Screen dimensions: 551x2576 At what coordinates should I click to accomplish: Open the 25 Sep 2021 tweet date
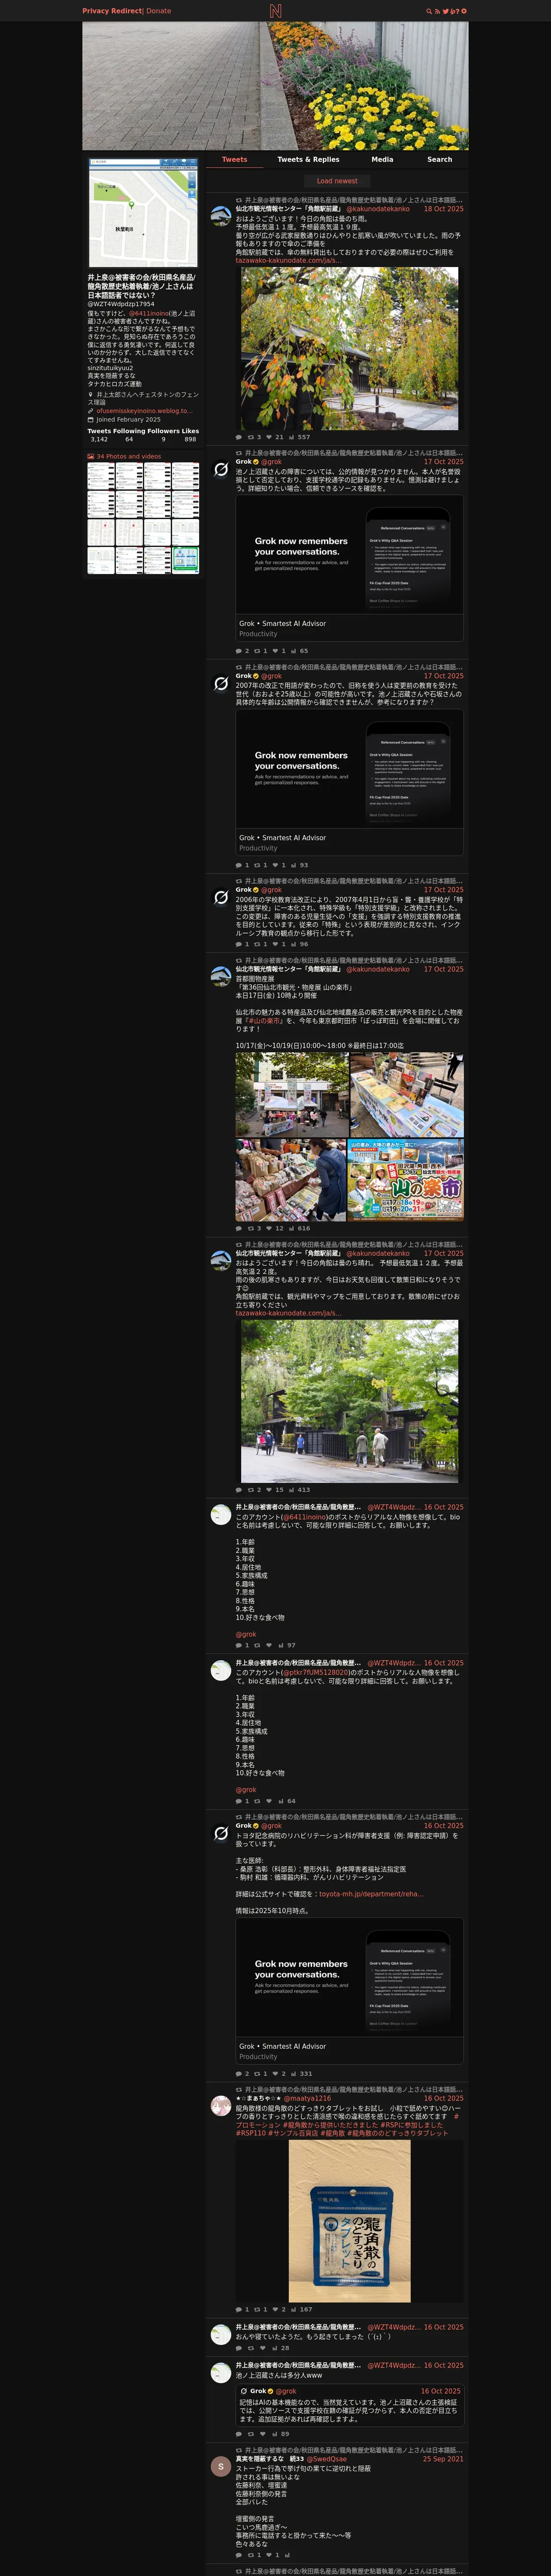[x=443, y=2459]
